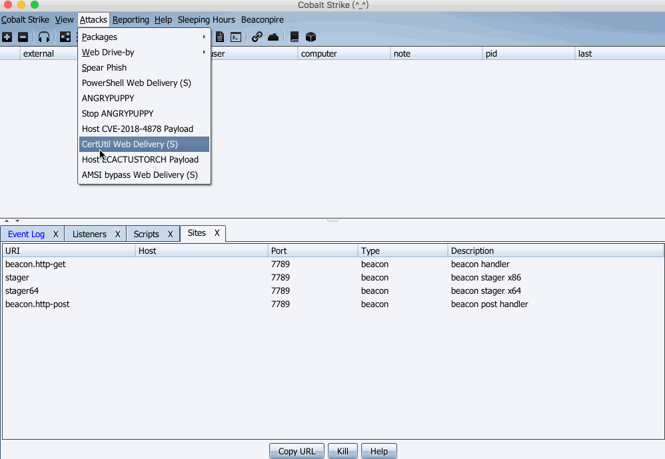
Task: Sort sites by Description column header
Action: (x=556, y=250)
